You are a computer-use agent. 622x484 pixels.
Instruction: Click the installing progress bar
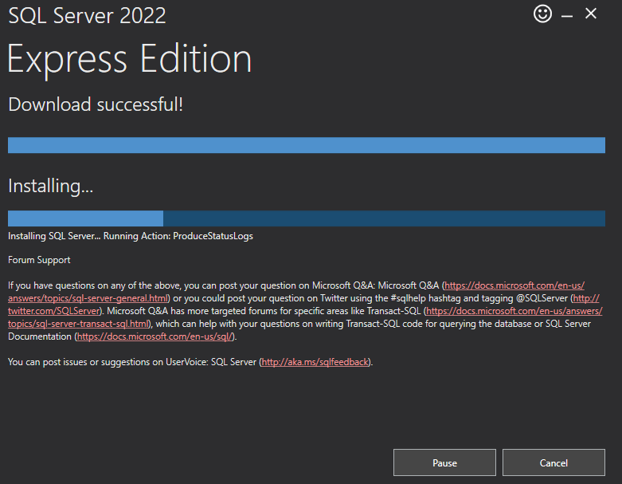(x=307, y=218)
